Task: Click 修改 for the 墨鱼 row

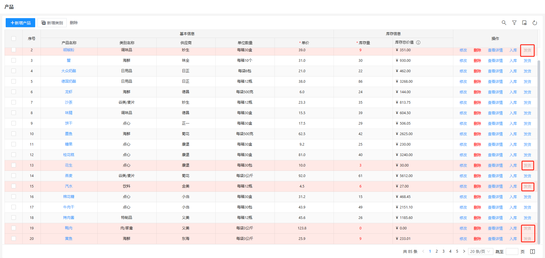Action: 463,134
